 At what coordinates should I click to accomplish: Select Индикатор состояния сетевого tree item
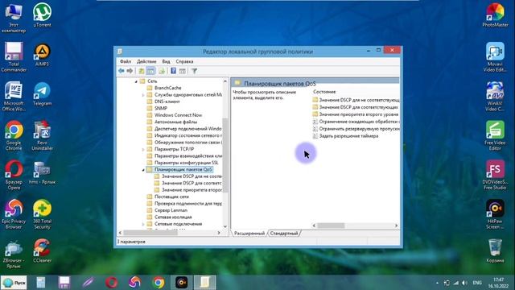187,135
